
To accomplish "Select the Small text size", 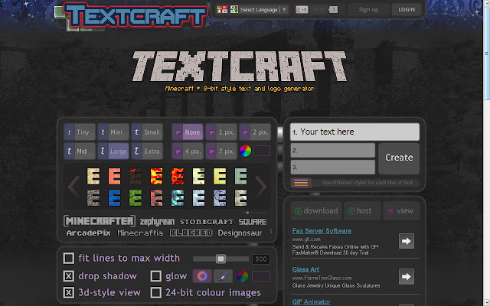I will click(x=147, y=132).
